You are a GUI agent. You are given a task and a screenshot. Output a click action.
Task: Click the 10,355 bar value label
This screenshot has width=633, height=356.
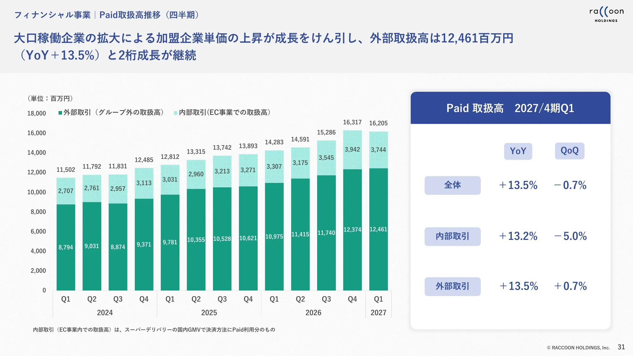click(196, 240)
